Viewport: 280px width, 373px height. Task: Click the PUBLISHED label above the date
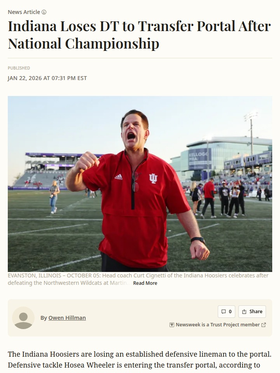coord(19,68)
